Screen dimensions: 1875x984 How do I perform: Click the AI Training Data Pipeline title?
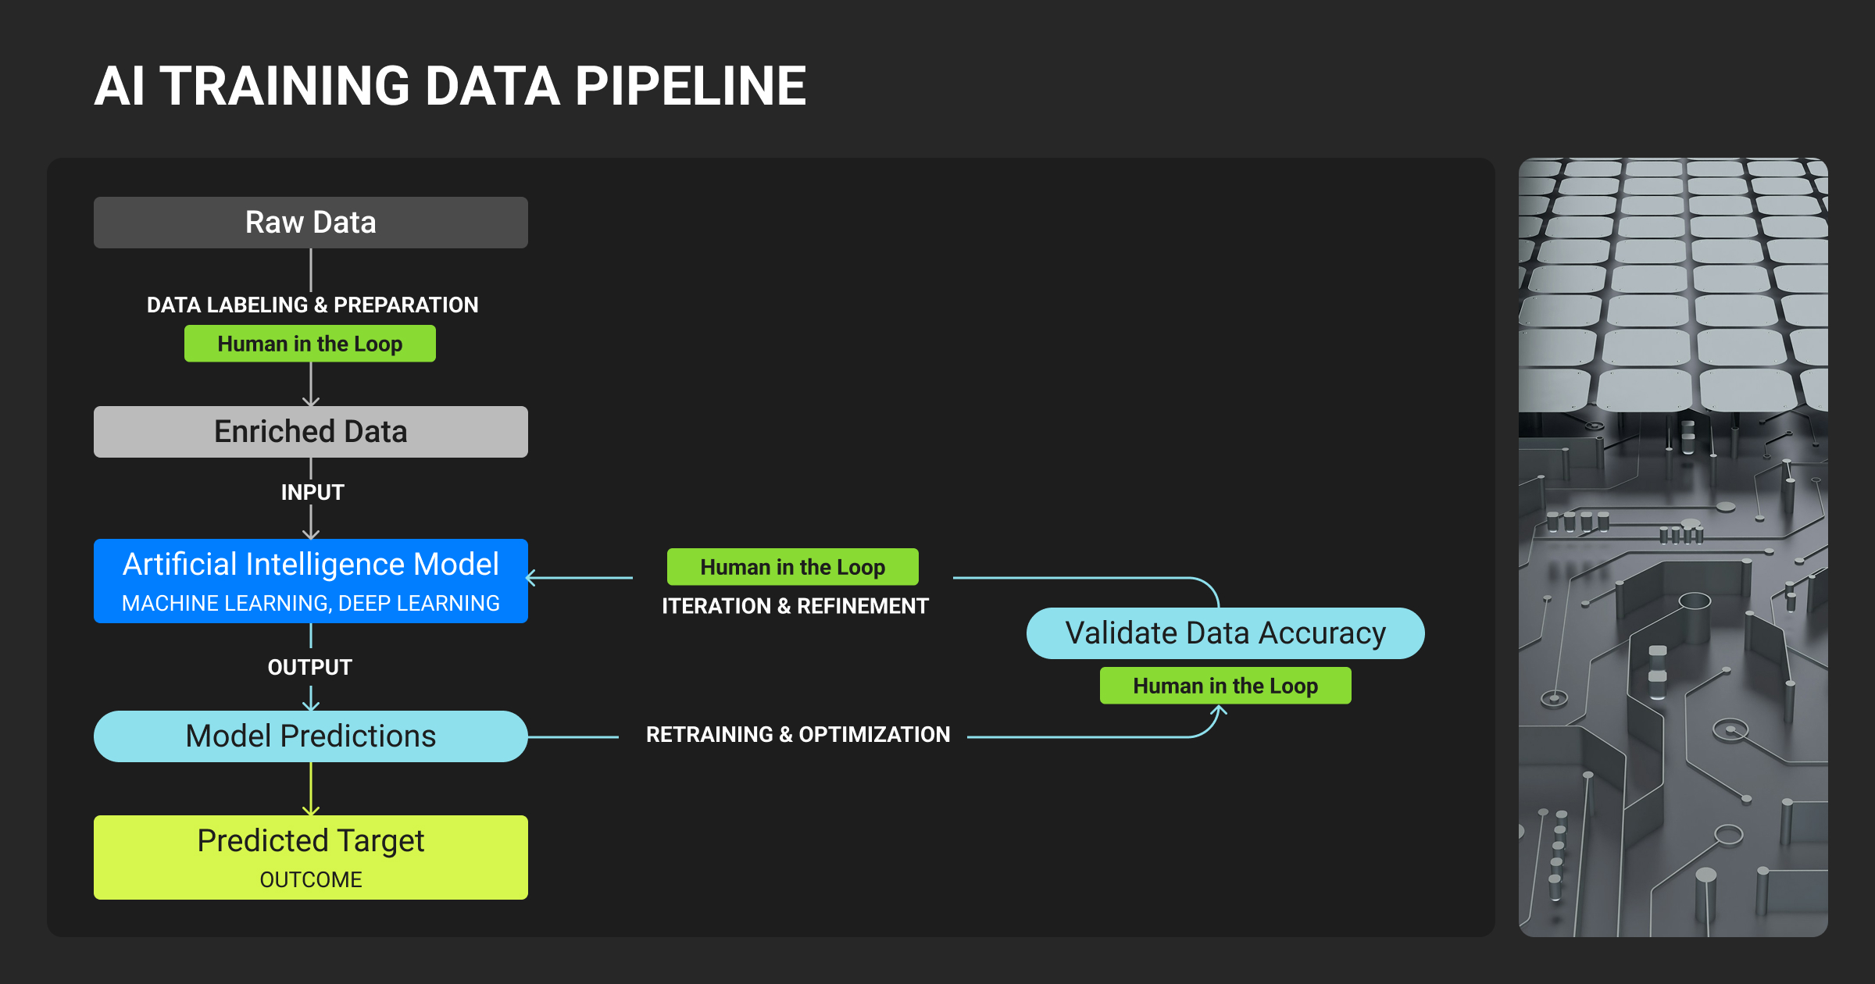pos(450,86)
